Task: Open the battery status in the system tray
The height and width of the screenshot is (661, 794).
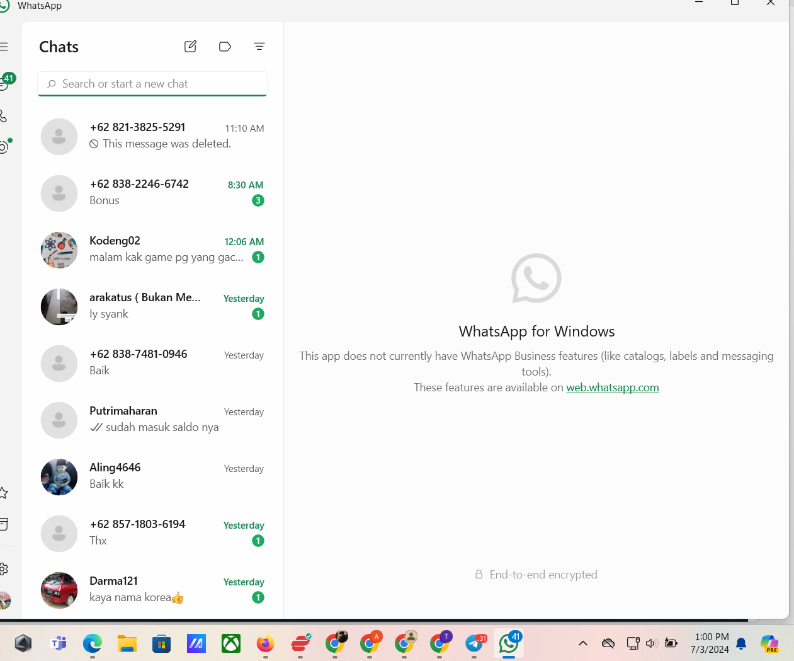Action: point(671,643)
